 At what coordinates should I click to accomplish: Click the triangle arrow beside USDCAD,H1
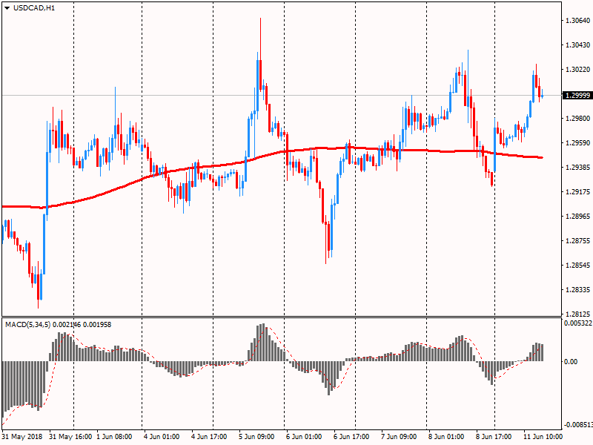pos(7,8)
